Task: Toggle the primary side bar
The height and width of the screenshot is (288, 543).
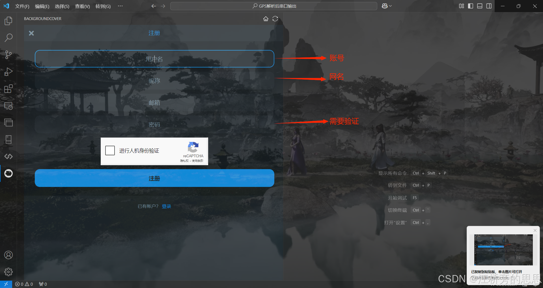Action: coord(471,6)
